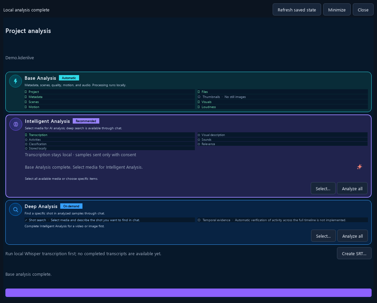Viewport: 377px width, 303px height.
Task: Click the Thumbnails · No still images row
Action: coord(282,97)
